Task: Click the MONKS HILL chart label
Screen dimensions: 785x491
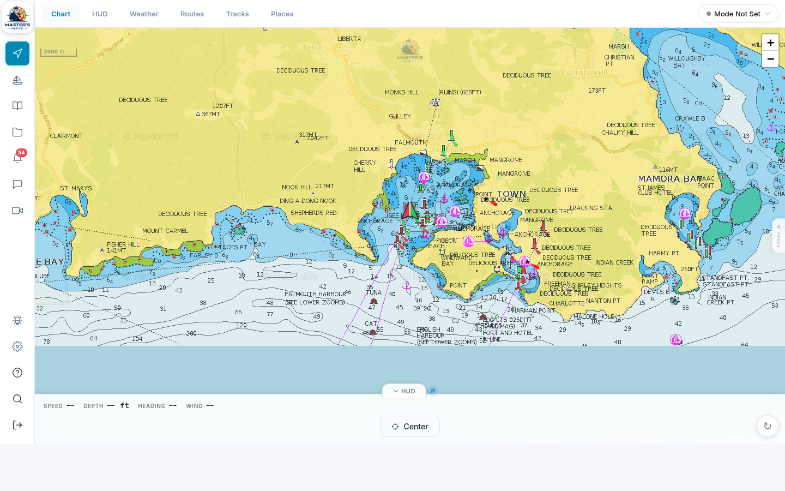Action: [402, 92]
